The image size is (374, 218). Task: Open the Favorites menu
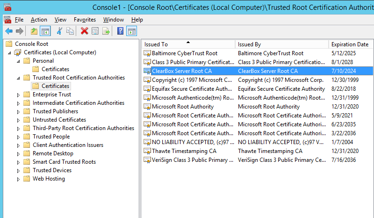pos(85,20)
